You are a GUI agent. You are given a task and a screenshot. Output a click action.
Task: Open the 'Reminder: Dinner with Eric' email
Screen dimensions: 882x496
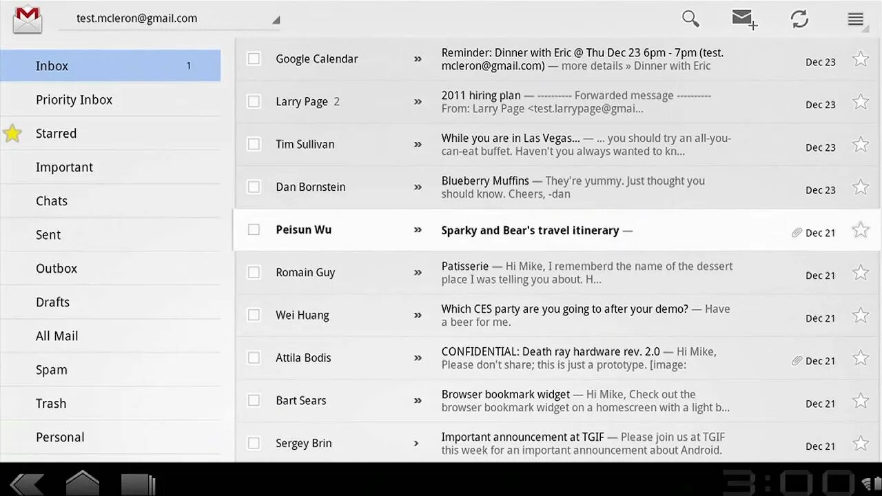click(x=558, y=59)
